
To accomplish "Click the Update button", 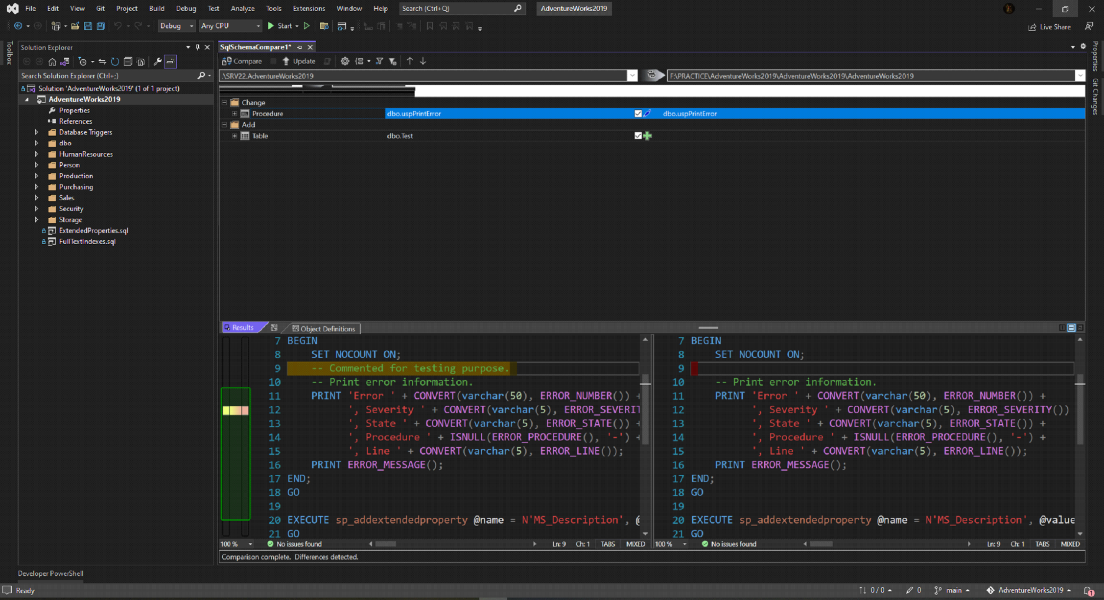I will pyautogui.click(x=299, y=61).
